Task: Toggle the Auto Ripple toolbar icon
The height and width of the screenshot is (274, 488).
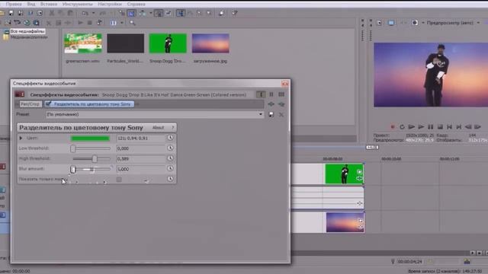Action: (x=143, y=13)
